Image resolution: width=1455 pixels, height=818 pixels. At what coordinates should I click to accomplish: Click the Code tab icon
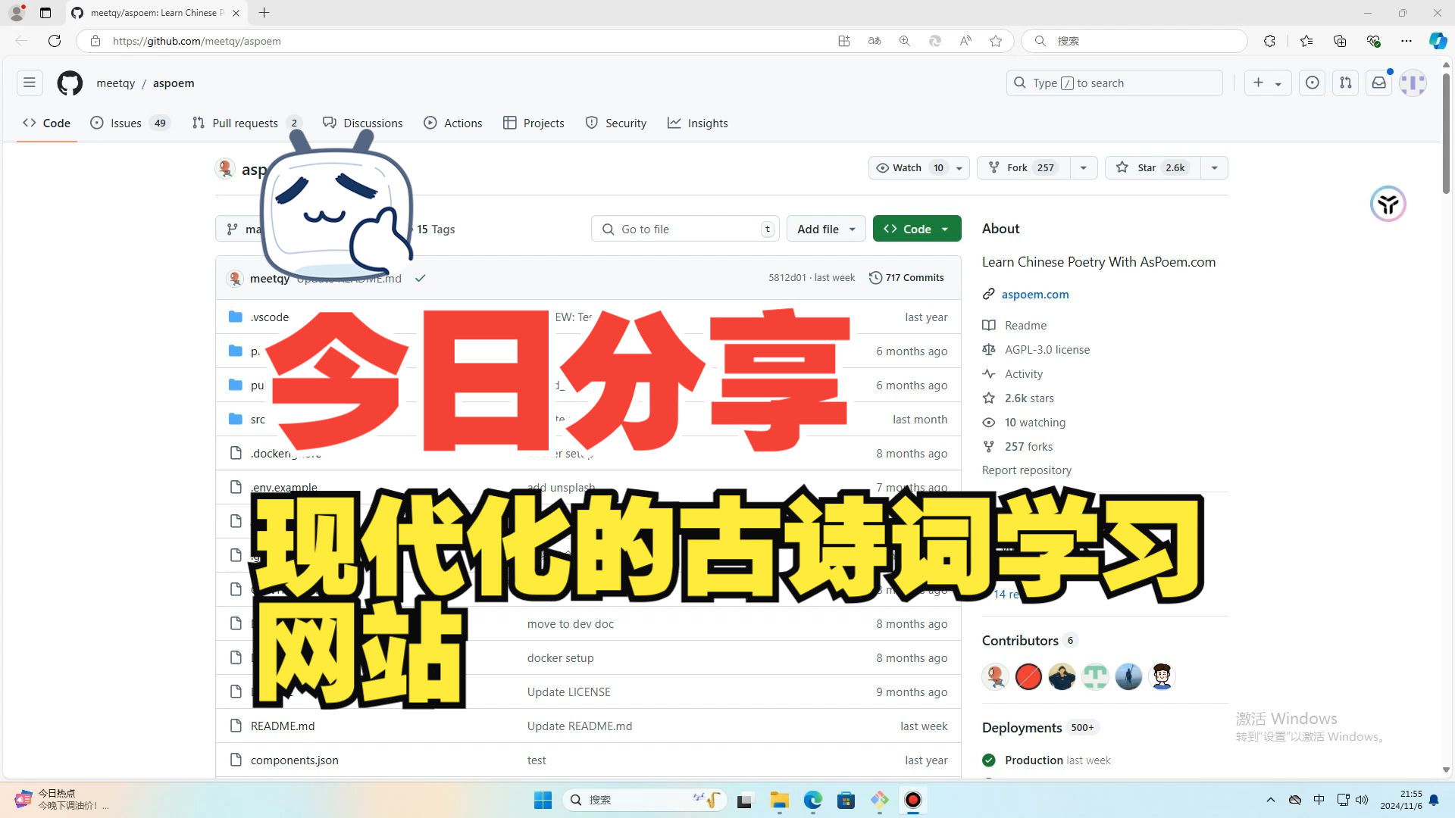(x=29, y=122)
